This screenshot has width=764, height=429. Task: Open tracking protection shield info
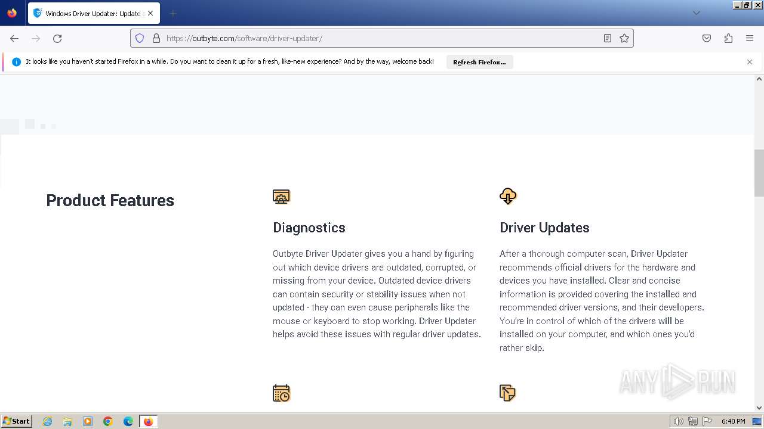click(140, 38)
